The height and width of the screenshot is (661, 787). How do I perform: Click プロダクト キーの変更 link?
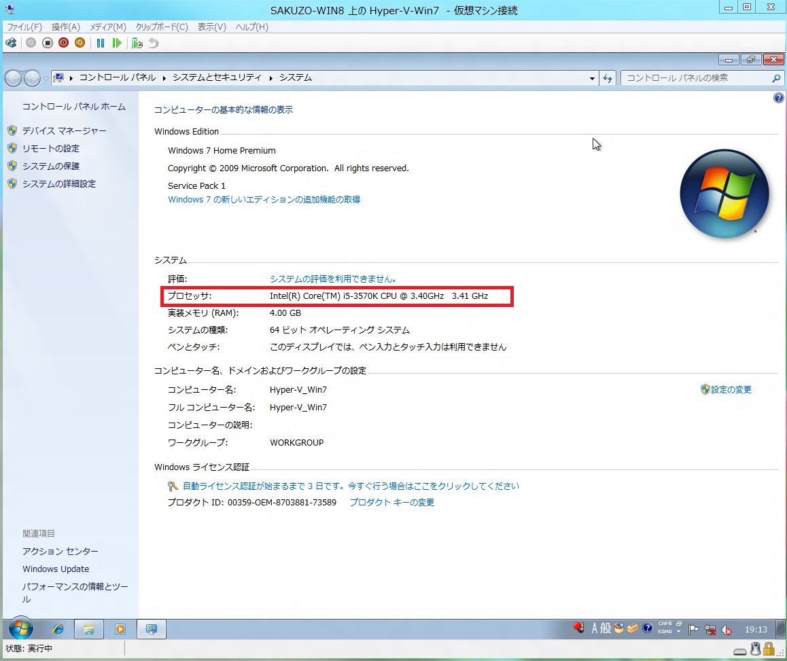pyautogui.click(x=392, y=503)
